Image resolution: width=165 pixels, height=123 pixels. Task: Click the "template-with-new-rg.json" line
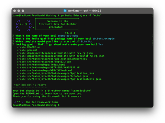(x=55, y=53)
